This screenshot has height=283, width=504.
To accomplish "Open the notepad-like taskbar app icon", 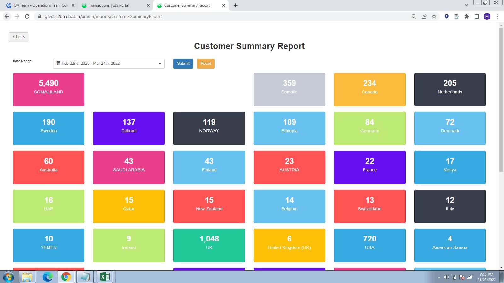I will point(85,277).
